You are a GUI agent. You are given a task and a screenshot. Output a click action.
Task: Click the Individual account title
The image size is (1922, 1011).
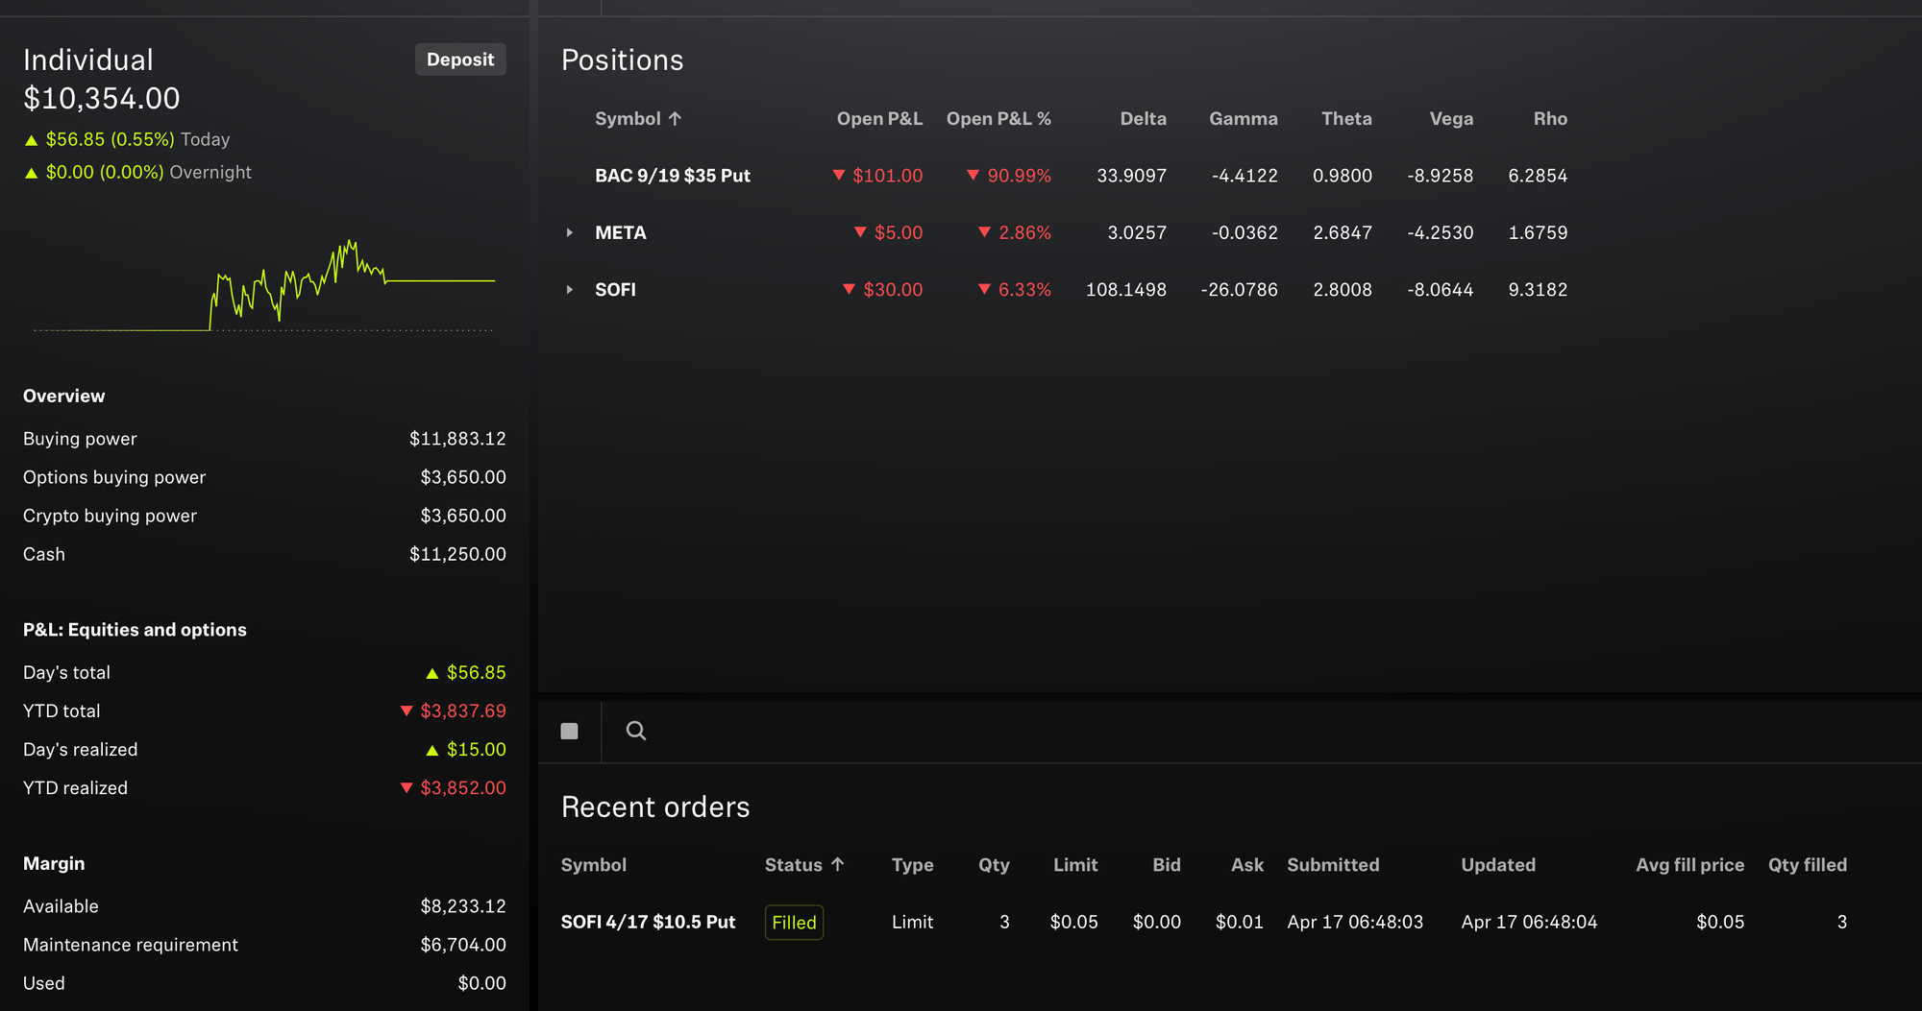pos(88,60)
